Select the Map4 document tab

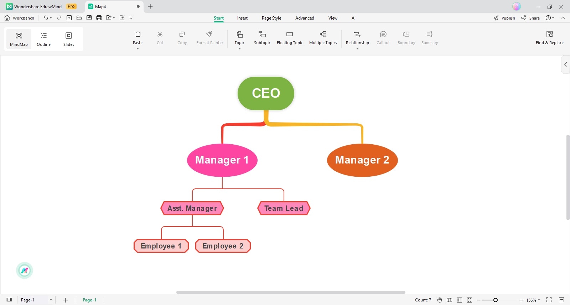tap(113, 6)
